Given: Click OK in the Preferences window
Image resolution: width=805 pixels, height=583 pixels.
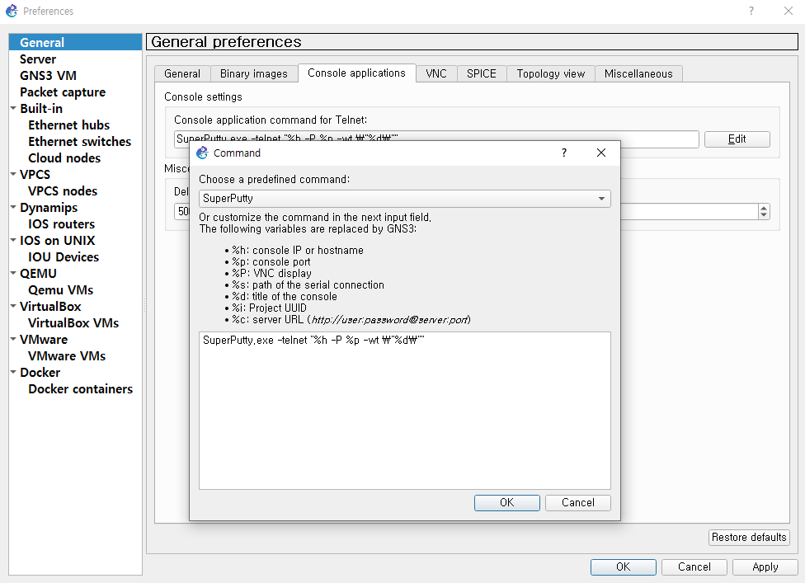Looking at the screenshot, I should [623, 567].
